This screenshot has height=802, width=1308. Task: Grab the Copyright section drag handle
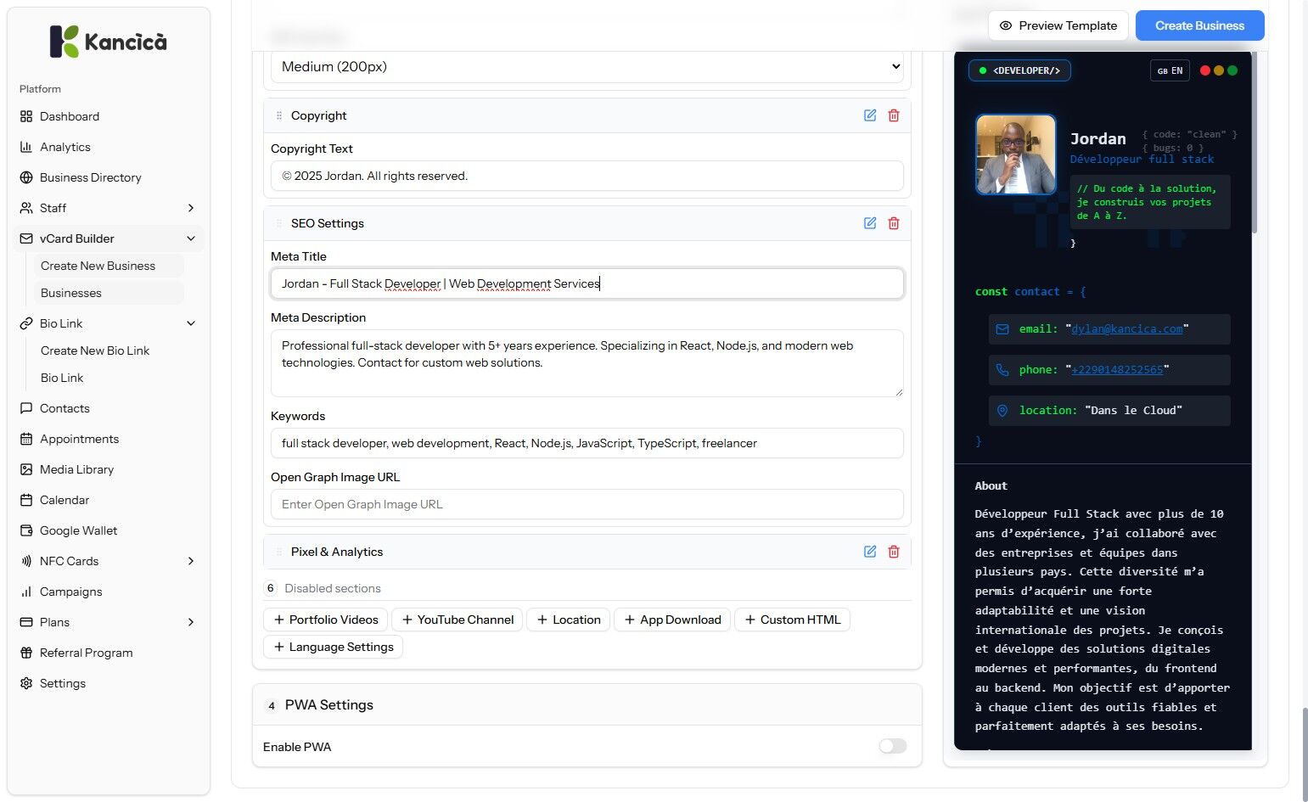pyautogui.click(x=279, y=115)
